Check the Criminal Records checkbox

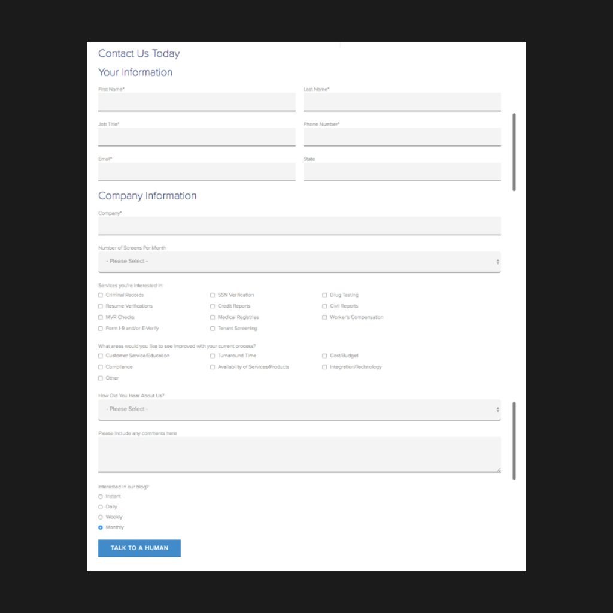[x=101, y=295]
